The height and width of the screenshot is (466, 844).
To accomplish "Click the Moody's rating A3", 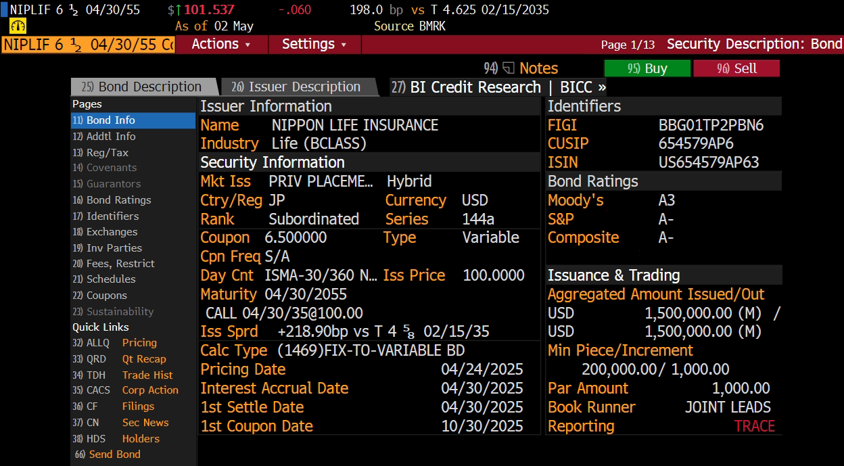I will click(x=667, y=200).
